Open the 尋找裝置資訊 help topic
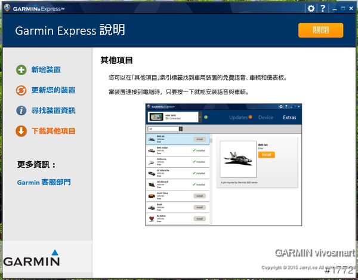Screen dimensions: 358x280 [x=54, y=110]
